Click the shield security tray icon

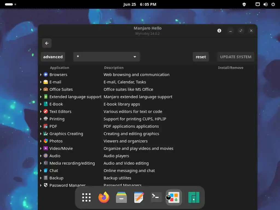(x=244, y=4)
